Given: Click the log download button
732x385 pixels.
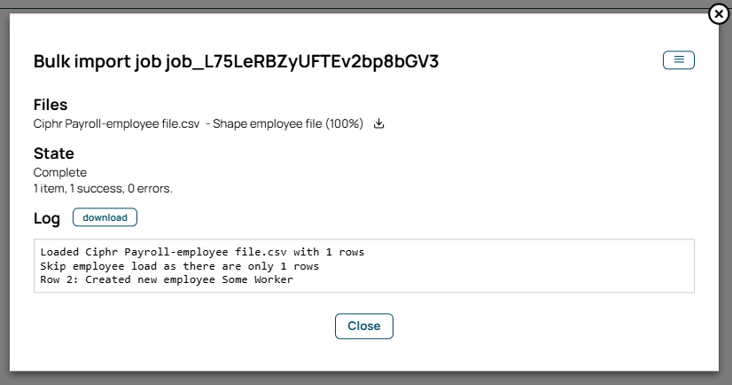Looking at the screenshot, I should point(105,217).
